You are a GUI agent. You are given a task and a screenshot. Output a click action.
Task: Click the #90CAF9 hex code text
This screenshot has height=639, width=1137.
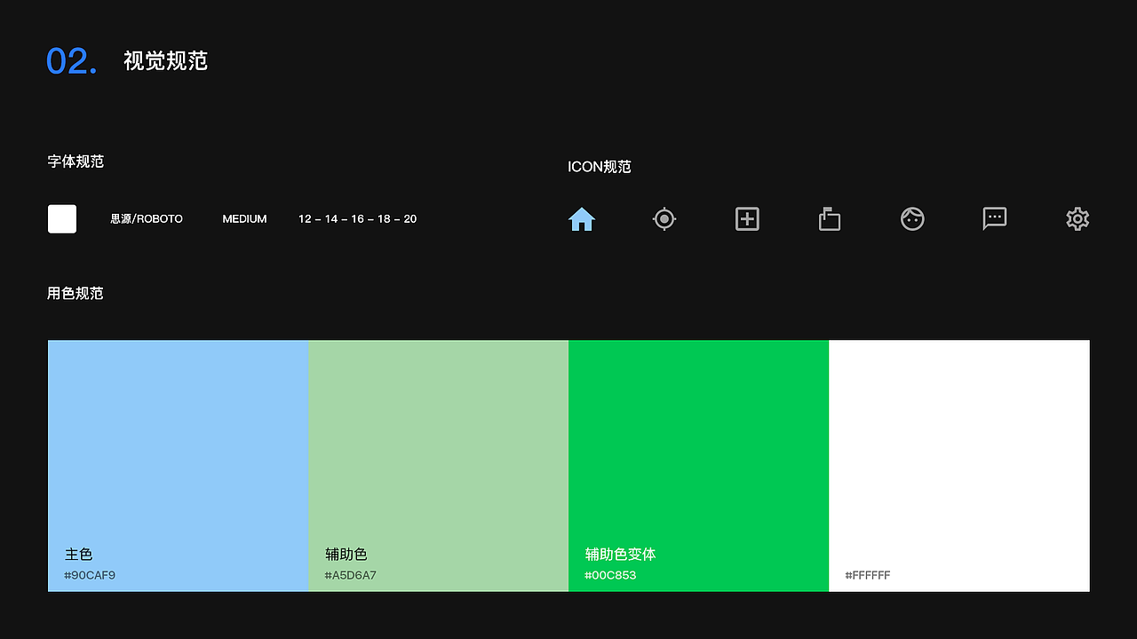pos(90,575)
